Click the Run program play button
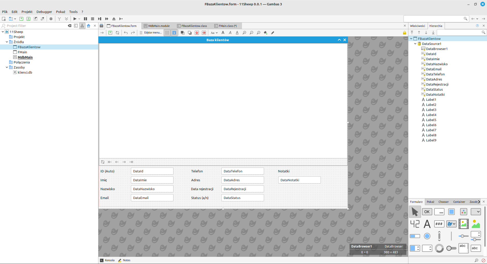The height and width of the screenshot is (264, 487). [75, 19]
